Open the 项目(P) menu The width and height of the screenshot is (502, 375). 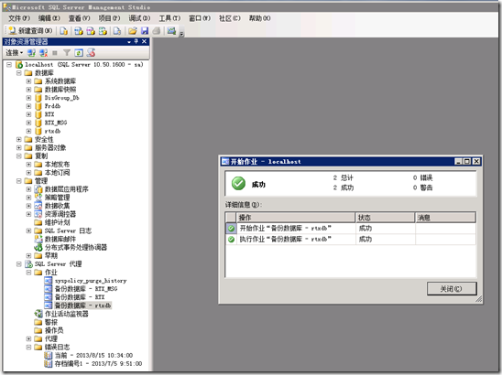click(109, 18)
